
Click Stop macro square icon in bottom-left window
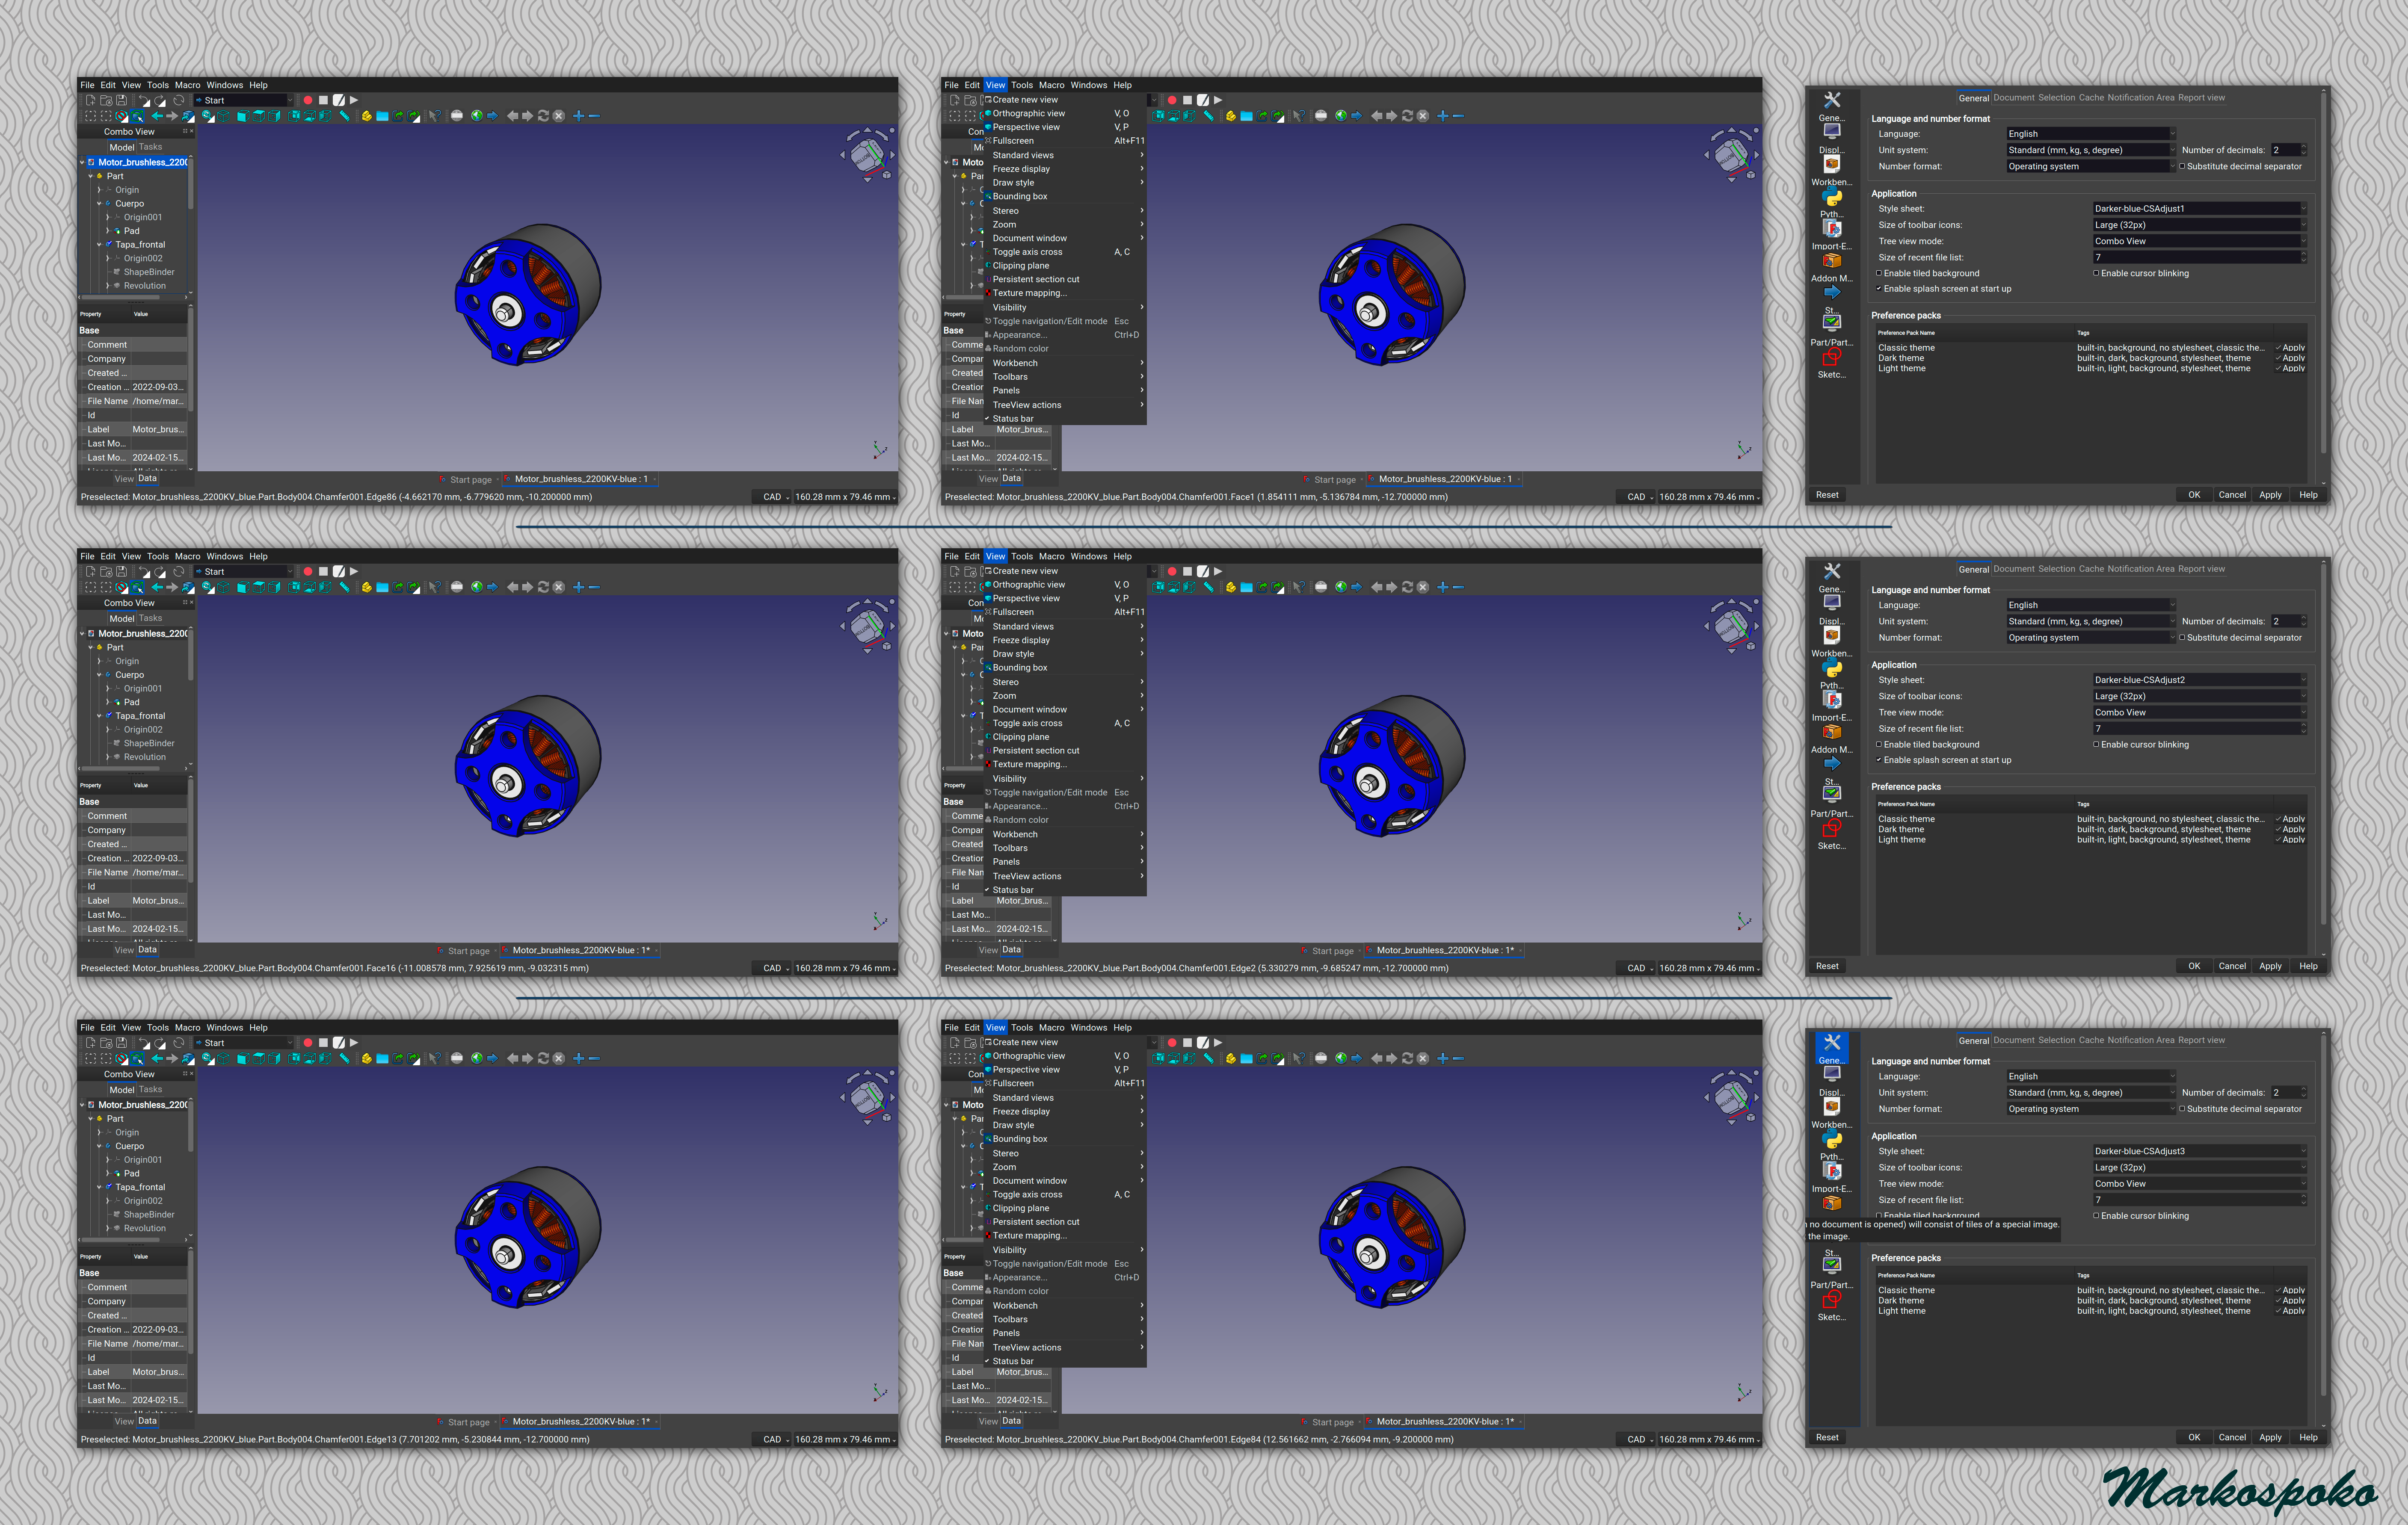point(324,1043)
